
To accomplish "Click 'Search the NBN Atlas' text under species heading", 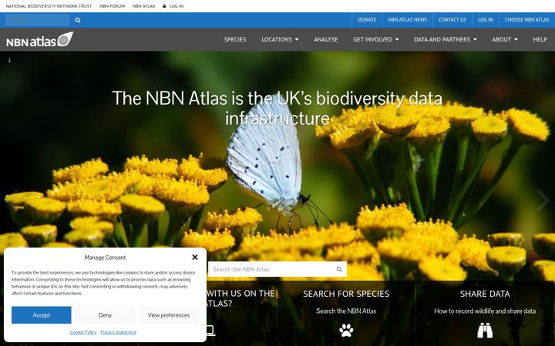I will [x=346, y=311].
